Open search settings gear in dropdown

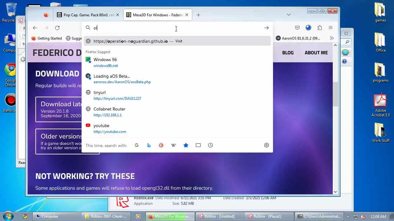point(267,145)
